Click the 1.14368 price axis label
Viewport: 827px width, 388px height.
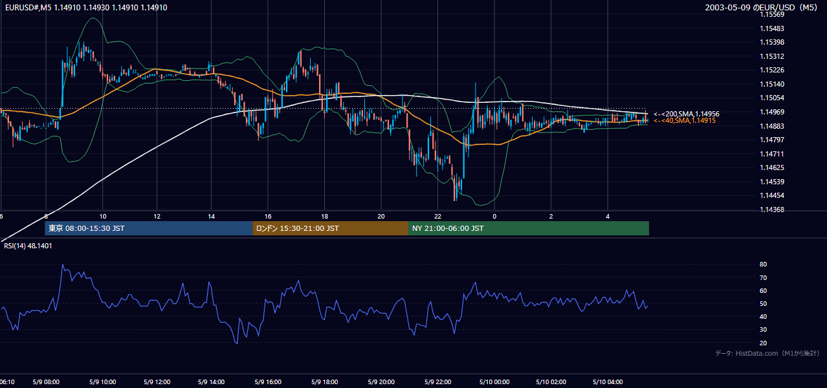click(772, 210)
